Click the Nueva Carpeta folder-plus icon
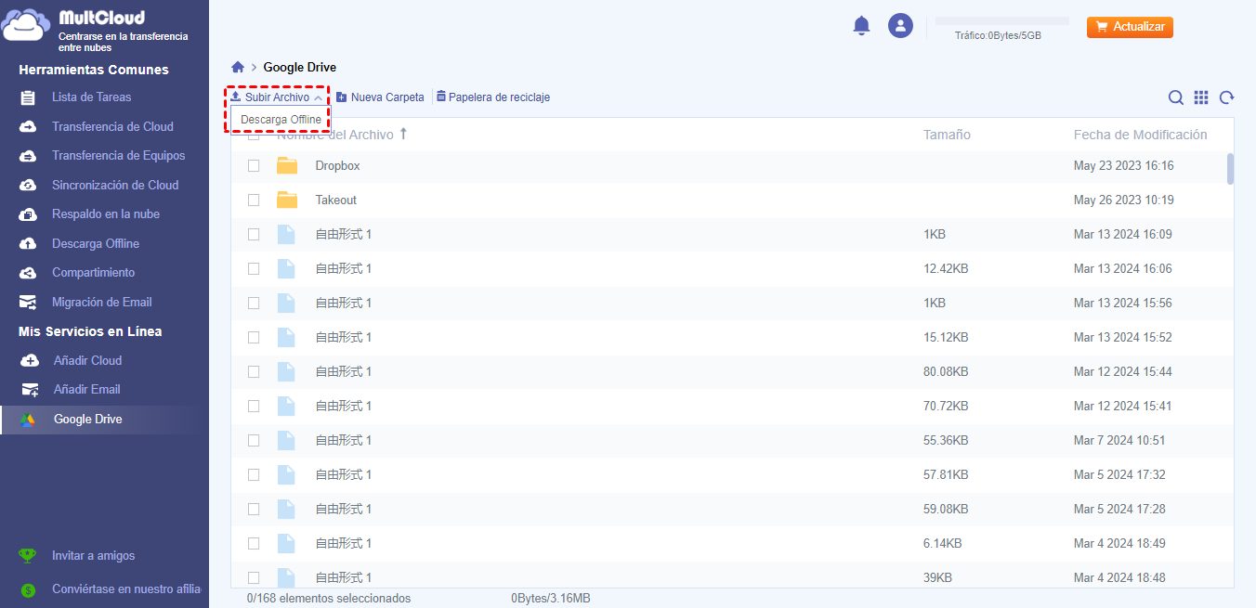The height and width of the screenshot is (608, 1256). point(342,97)
